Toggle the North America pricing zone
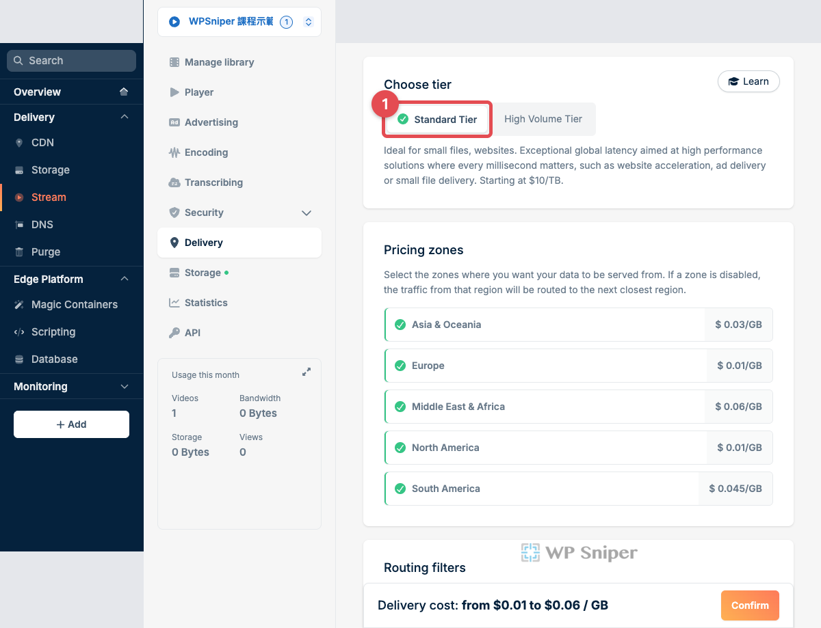The height and width of the screenshot is (628, 821). point(579,448)
